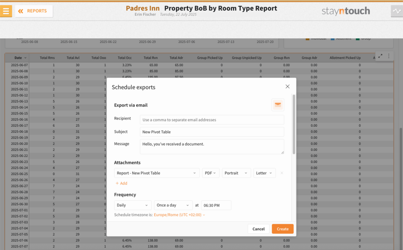Open the Once a day dropdown
This screenshot has width=403, height=250.
[x=173, y=205]
